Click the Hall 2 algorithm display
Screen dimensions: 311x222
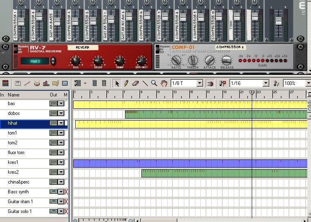point(35,61)
